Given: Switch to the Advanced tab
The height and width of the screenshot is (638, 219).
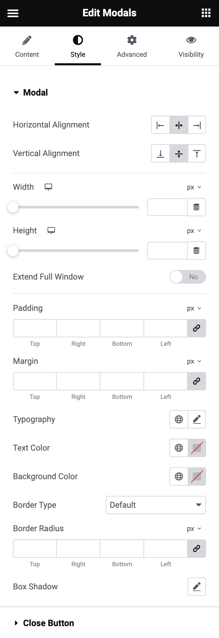Looking at the screenshot, I should click(x=132, y=46).
